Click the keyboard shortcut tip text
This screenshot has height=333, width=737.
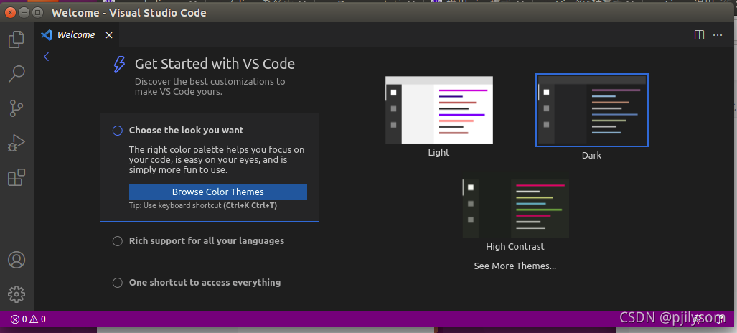pos(203,205)
